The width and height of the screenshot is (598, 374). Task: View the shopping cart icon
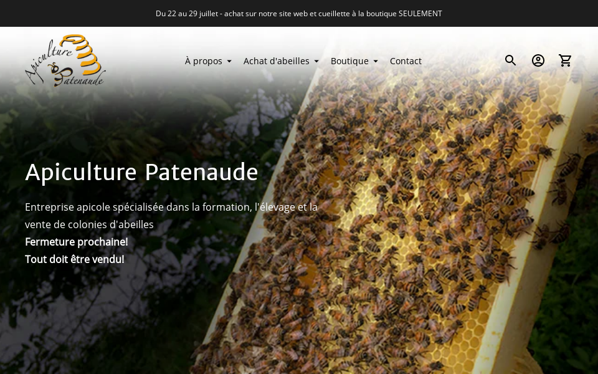click(x=565, y=60)
